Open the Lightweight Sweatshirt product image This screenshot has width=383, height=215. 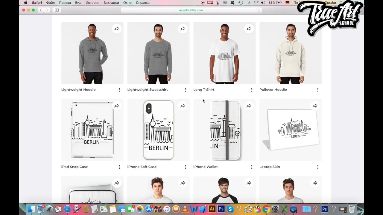point(159,53)
